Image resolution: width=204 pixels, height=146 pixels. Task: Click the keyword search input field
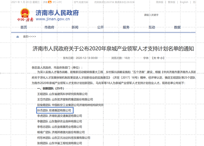click(x=156, y=15)
